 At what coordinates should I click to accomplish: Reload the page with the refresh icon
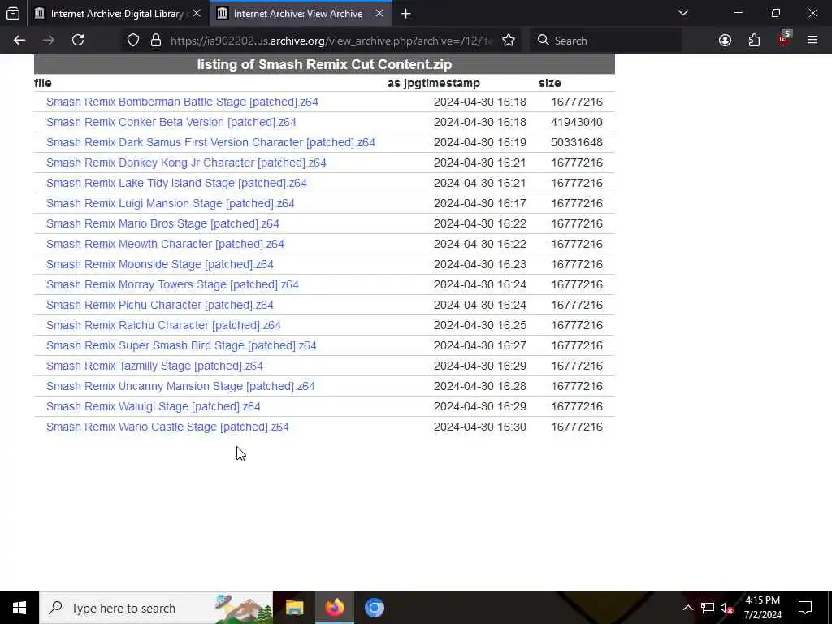[x=78, y=41]
